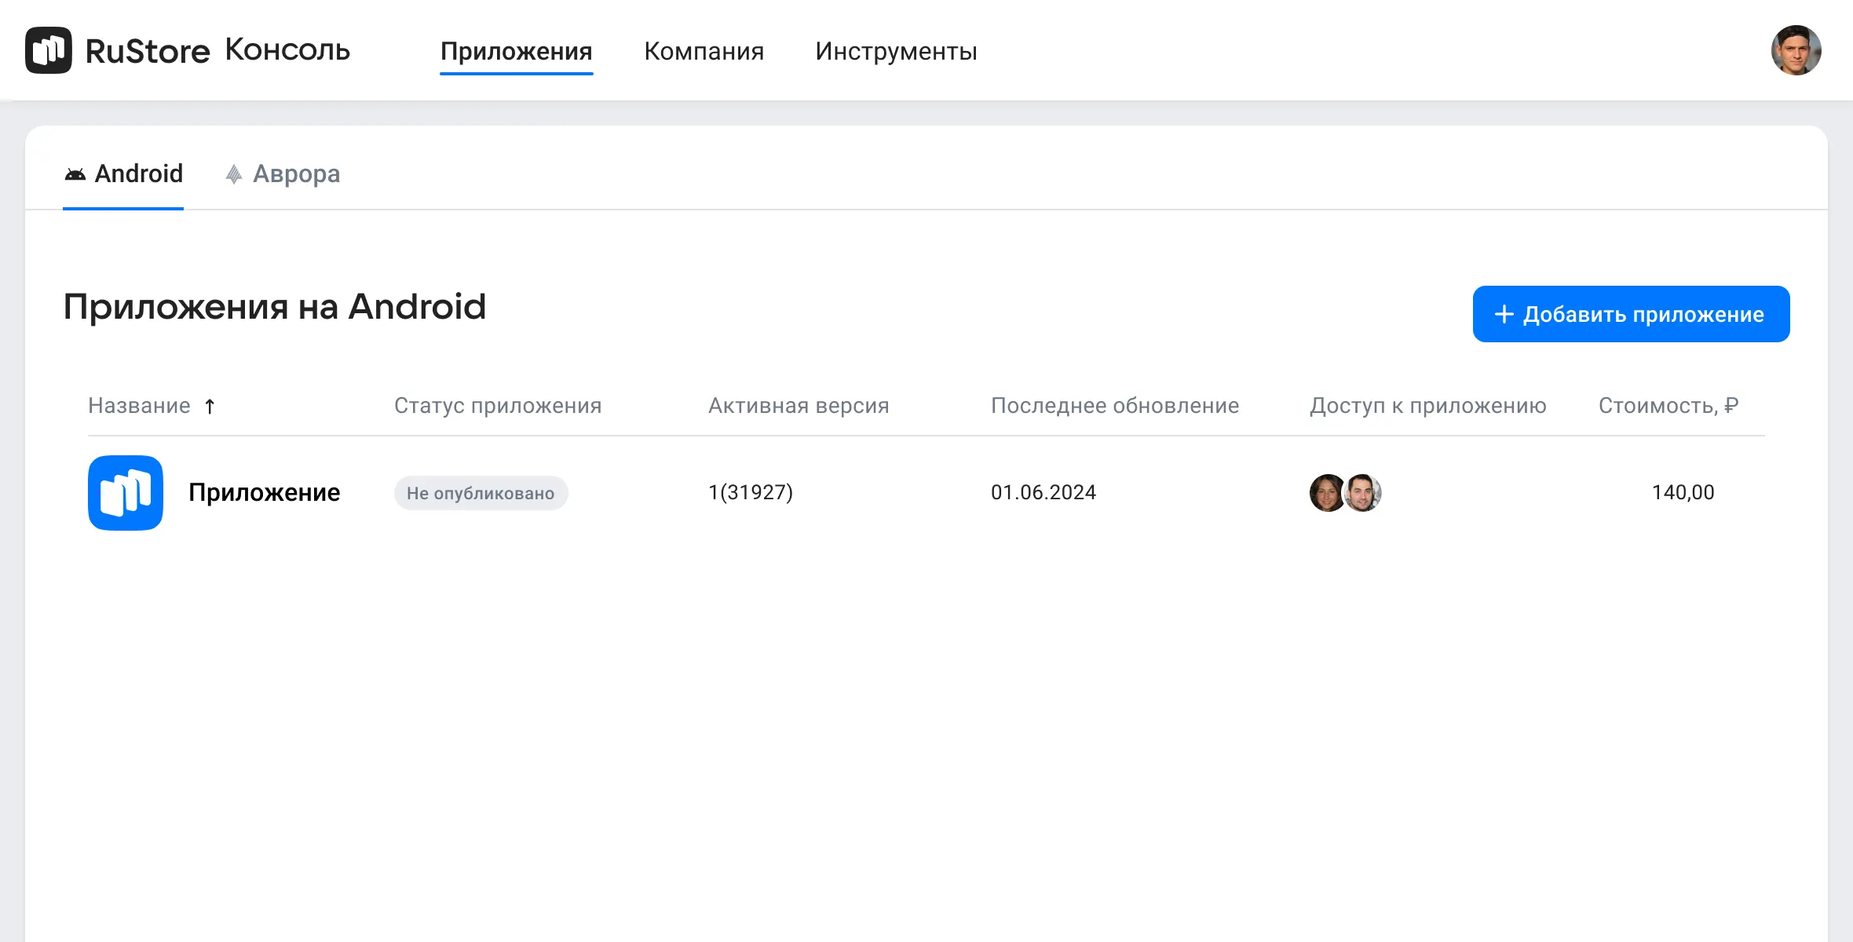Click the first collaborator avatar (woman)
1853x942 pixels.
(1327, 493)
